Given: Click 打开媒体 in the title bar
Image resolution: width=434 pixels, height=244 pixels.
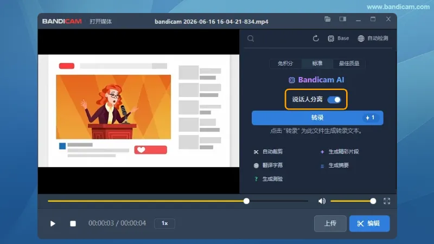Looking at the screenshot, I should coord(101,21).
